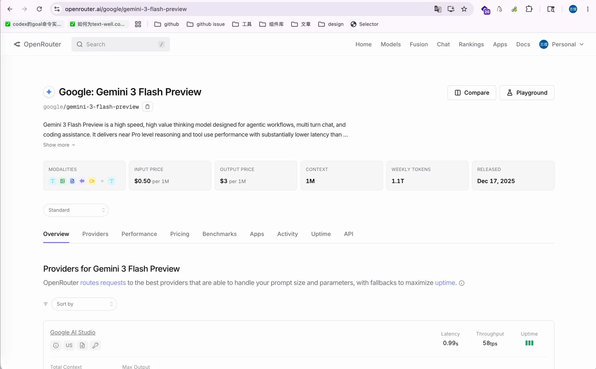596x369 pixels.
Task: Click the browser address bar URL
Action: click(x=126, y=9)
